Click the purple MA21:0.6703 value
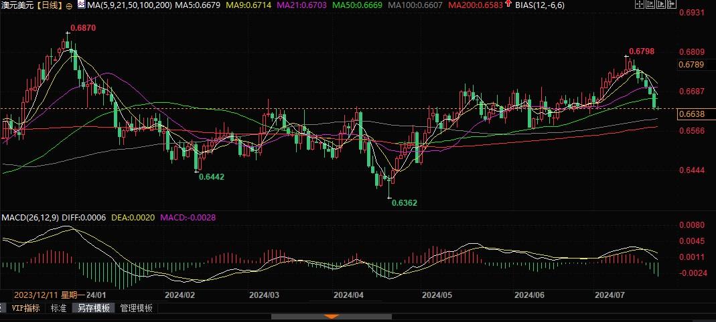716x322 pixels. [302, 5]
